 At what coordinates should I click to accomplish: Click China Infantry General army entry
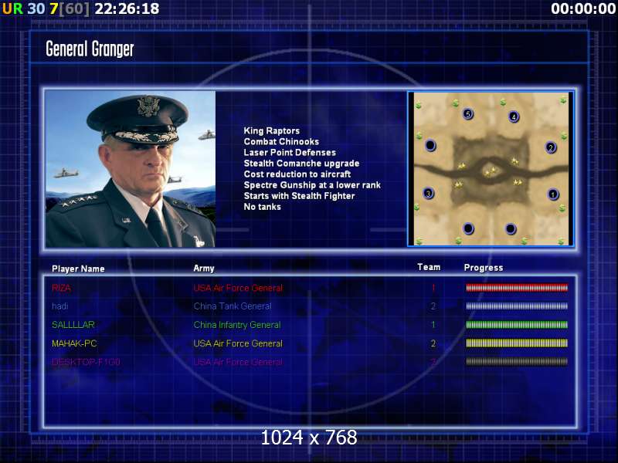click(237, 325)
